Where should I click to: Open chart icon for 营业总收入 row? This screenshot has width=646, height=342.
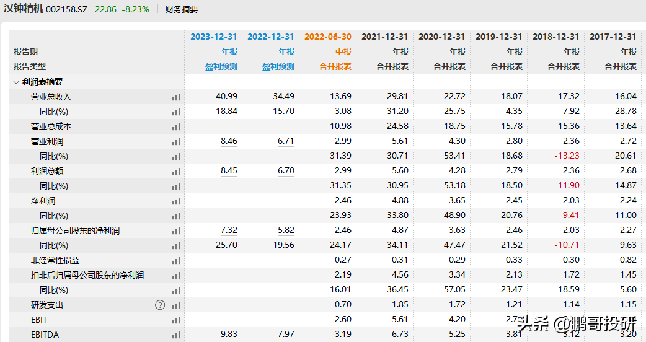click(176, 97)
